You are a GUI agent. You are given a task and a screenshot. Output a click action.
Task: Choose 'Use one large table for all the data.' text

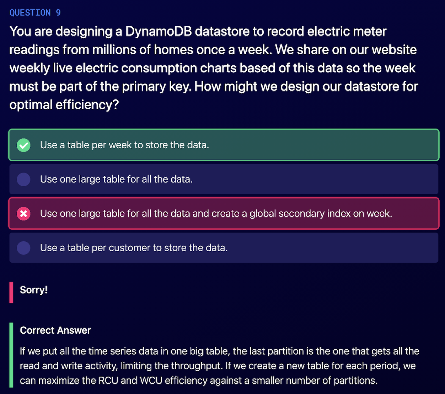click(x=116, y=179)
